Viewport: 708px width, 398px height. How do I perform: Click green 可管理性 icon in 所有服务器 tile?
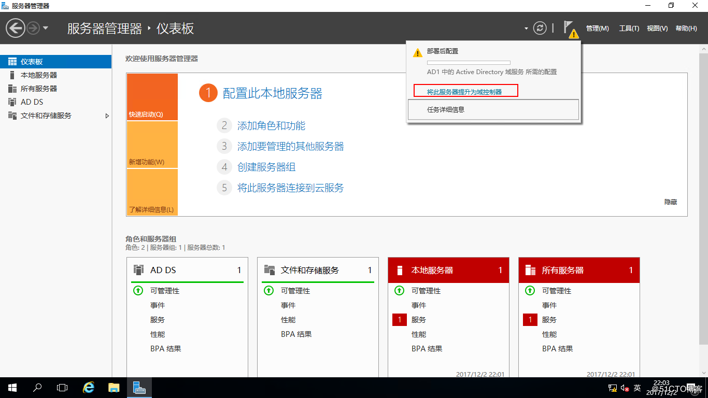point(530,291)
